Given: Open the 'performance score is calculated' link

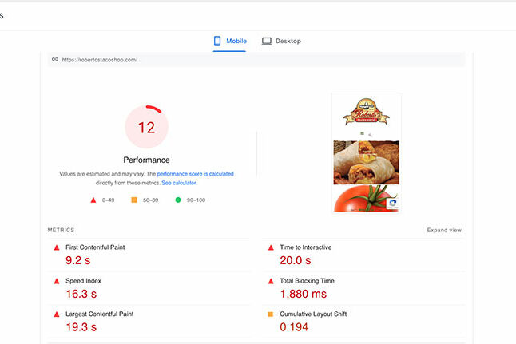Looking at the screenshot, I should click(195, 173).
